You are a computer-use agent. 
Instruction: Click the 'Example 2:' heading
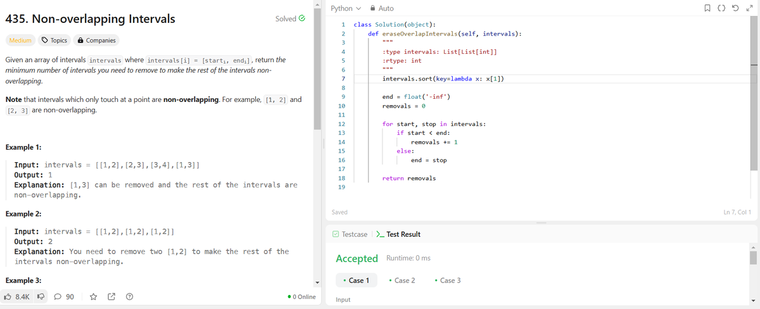pyautogui.click(x=23, y=214)
